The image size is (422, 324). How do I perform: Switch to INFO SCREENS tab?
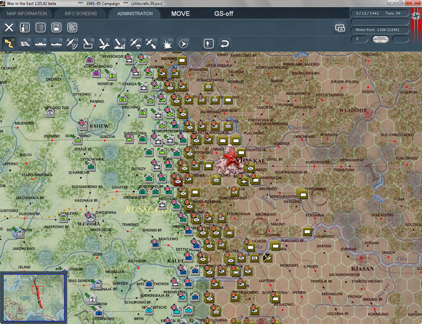81,14
